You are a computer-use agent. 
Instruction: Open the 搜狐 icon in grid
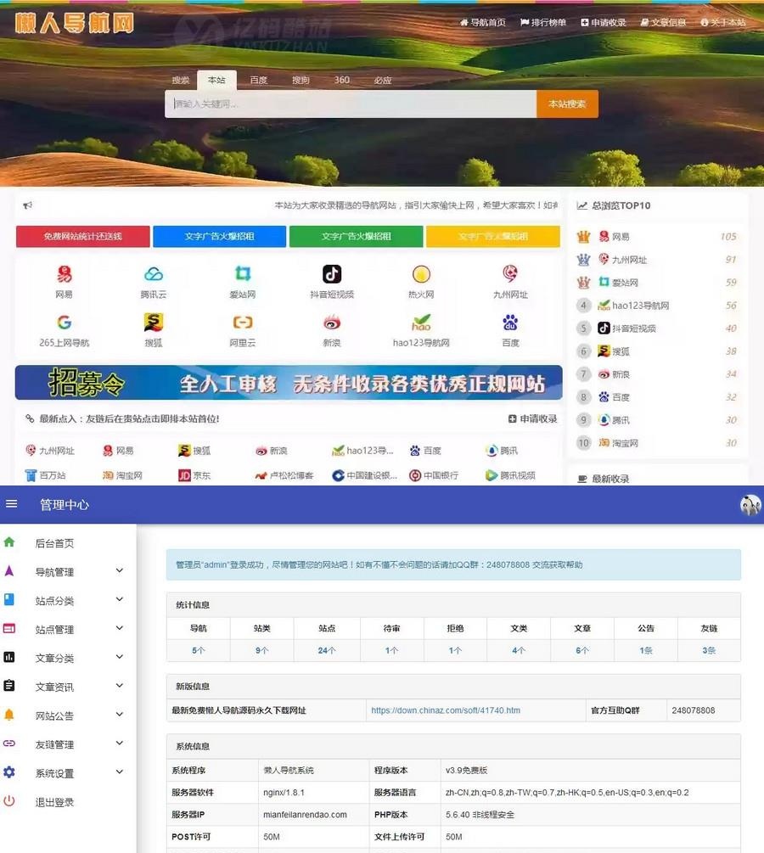[154, 322]
